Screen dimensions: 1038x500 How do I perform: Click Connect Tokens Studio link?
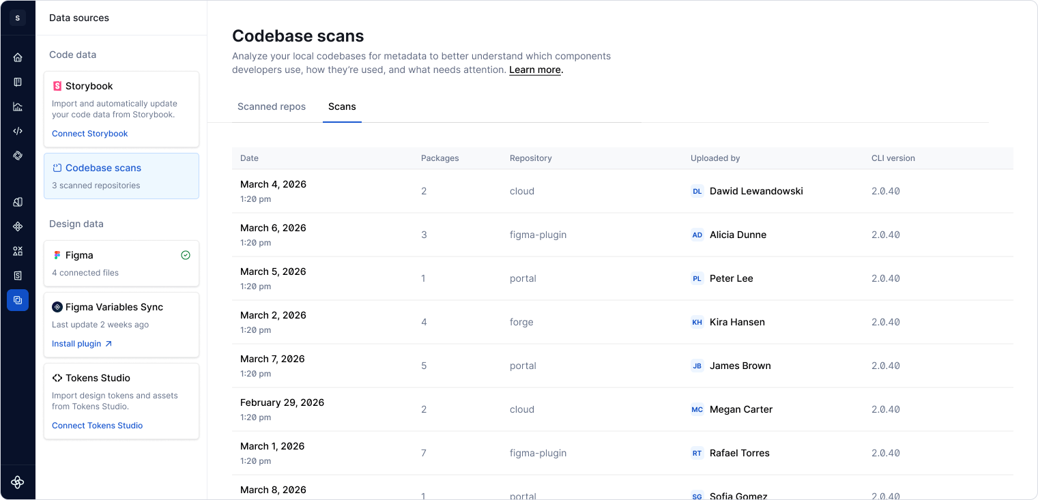tap(98, 426)
